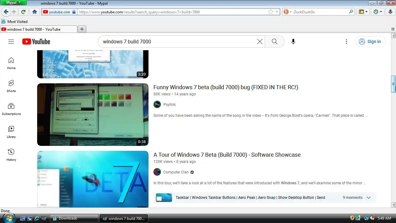Run the DuckDuckGo search magnifier
Viewport: 396px width, 223px height.
click(x=351, y=12)
